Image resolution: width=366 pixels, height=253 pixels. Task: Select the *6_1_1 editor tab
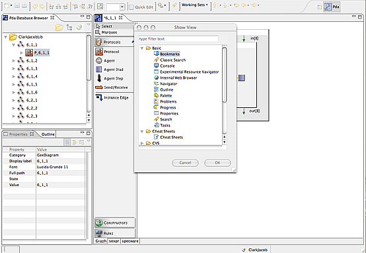tap(110, 18)
